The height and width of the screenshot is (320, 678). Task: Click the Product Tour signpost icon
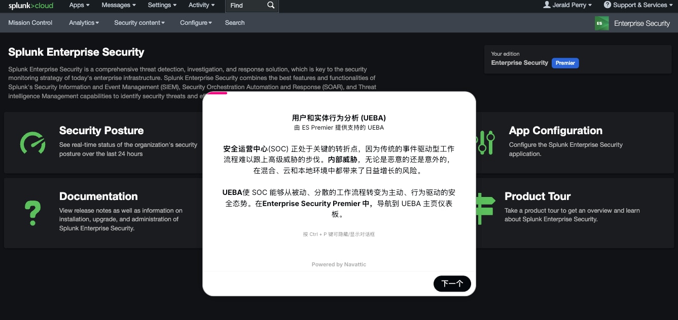coord(486,209)
